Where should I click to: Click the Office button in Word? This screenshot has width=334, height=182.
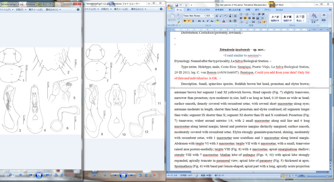[x=170, y=7]
